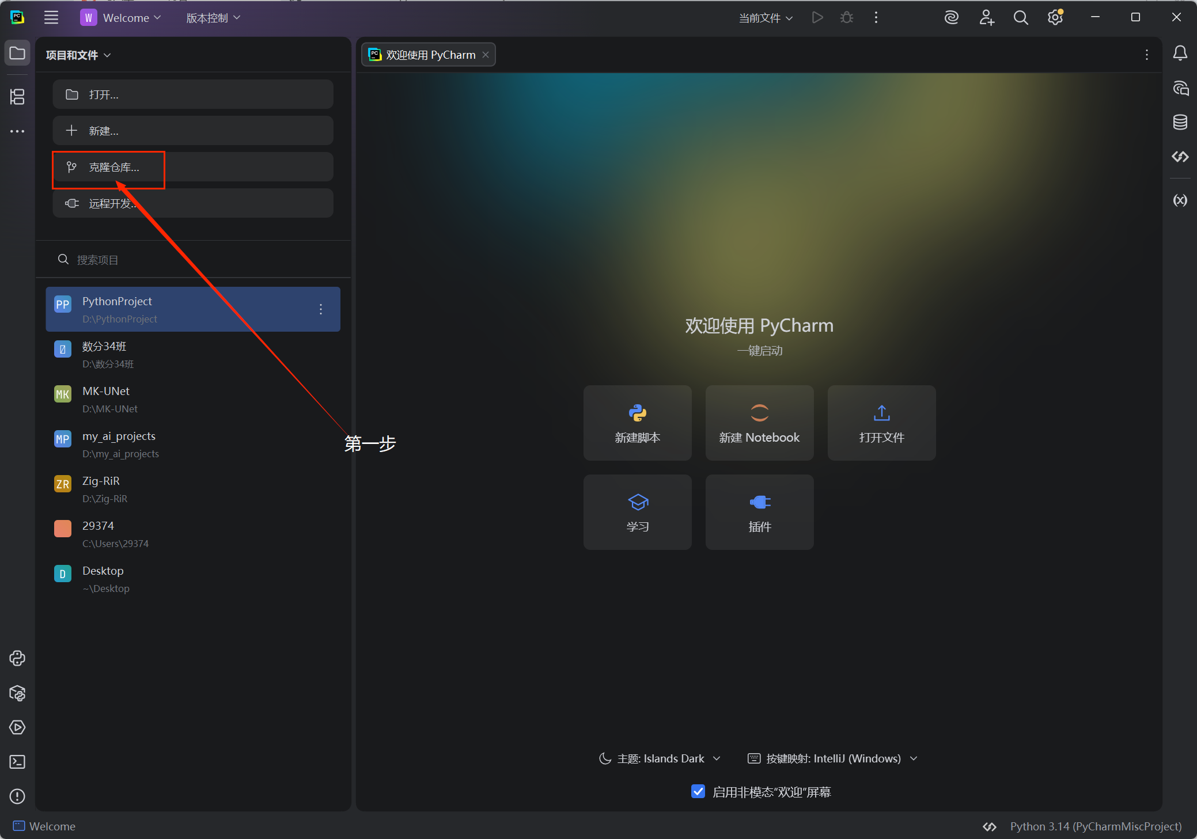Open AI Chat tool window
Image resolution: width=1197 pixels, height=839 pixels.
click(1180, 88)
